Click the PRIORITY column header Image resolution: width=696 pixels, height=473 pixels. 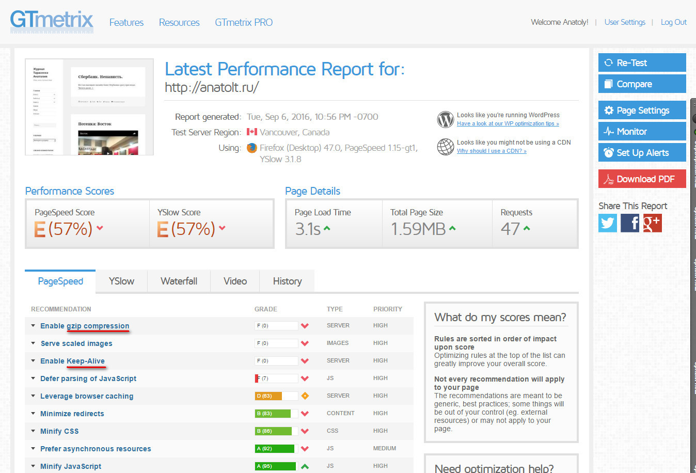pos(388,309)
